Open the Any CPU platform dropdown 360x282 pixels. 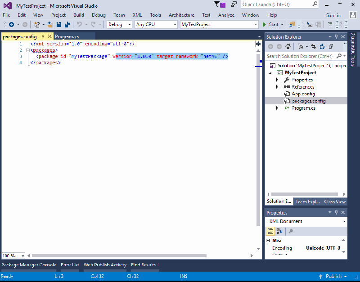(x=155, y=24)
